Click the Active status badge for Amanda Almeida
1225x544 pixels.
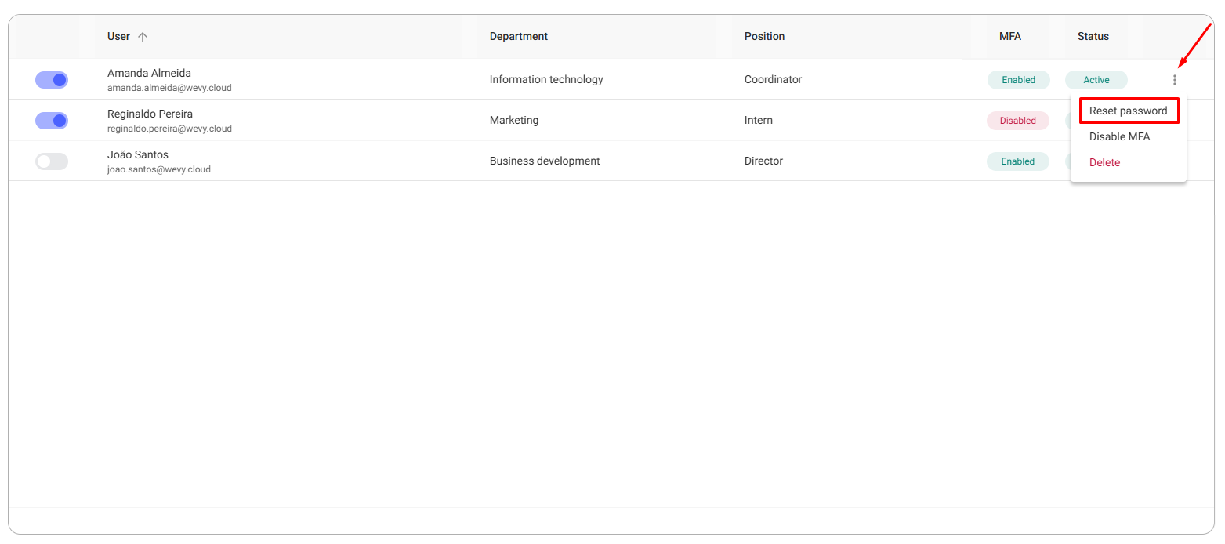1096,80
